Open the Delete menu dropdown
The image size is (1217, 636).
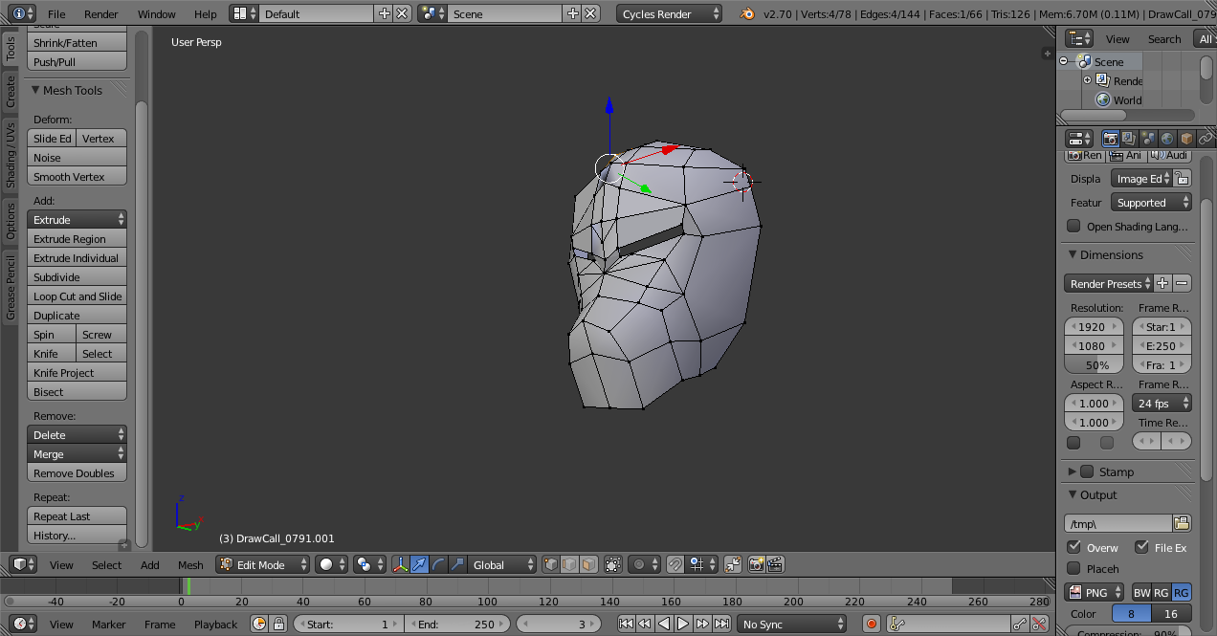[77, 434]
